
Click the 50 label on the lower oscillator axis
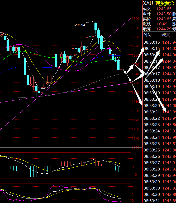(x=134, y=194)
